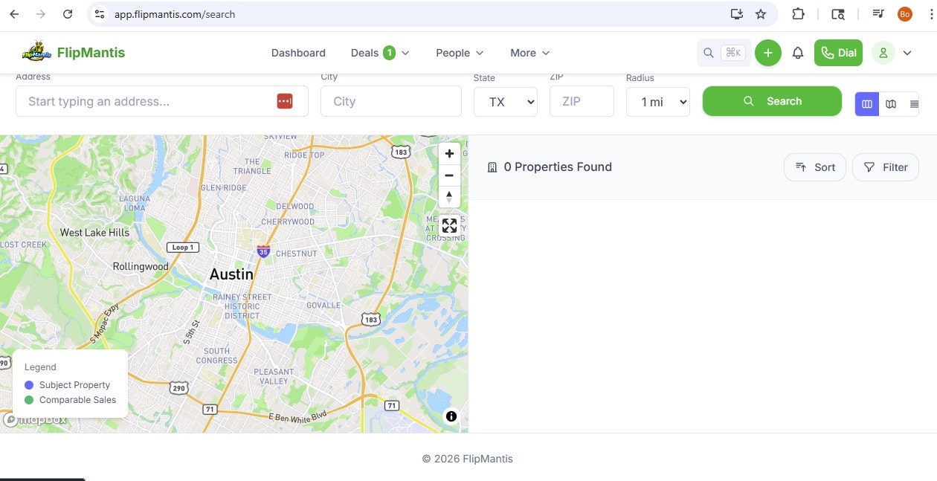Navigate to the Dashboard tab
This screenshot has width=937, height=481.
click(298, 53)
